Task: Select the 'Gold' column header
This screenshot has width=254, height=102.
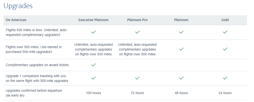Action: [225, 20]
